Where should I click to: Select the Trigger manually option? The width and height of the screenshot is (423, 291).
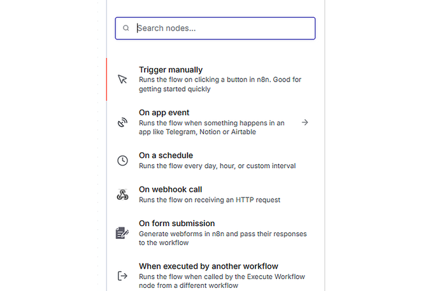click(x=171, y=70)
